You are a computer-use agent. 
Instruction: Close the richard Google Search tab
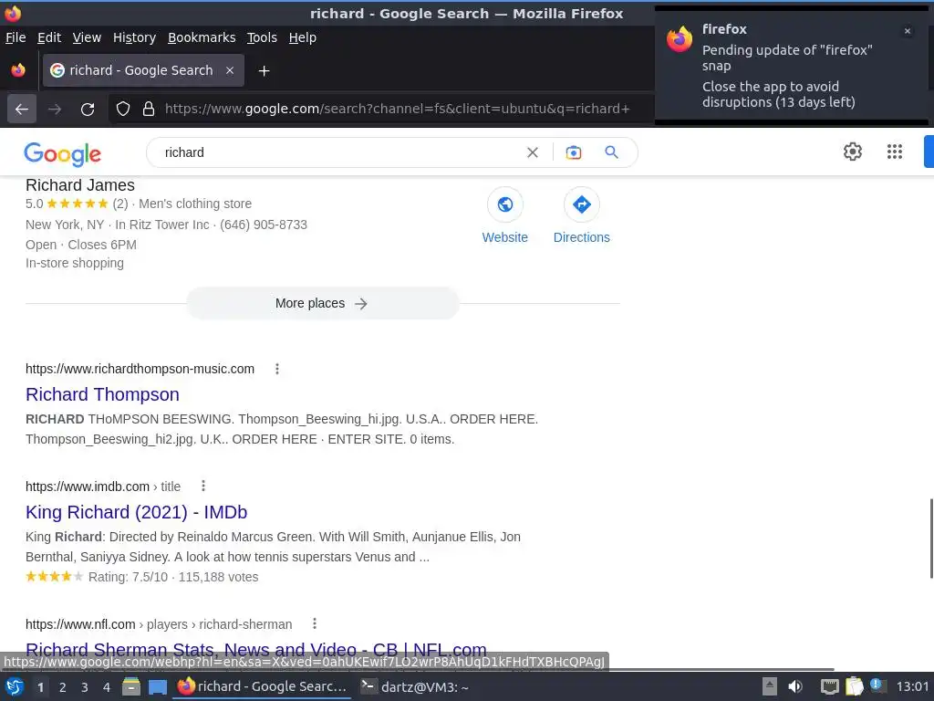tap(229, 70)
